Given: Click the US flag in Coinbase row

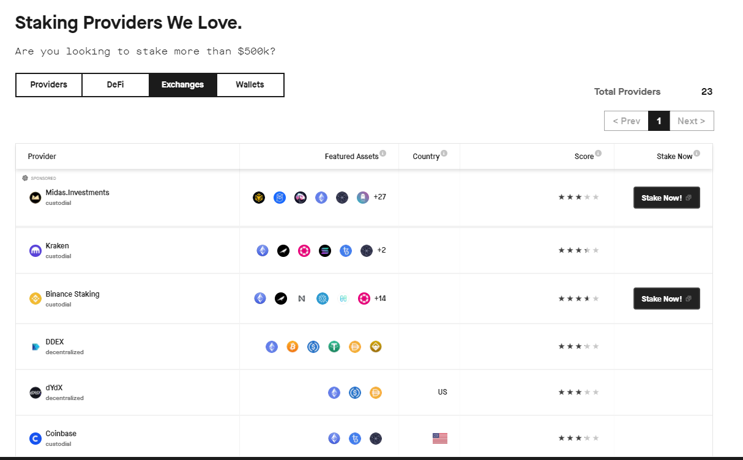Looking at the screenshot, I should coord(439,438).
